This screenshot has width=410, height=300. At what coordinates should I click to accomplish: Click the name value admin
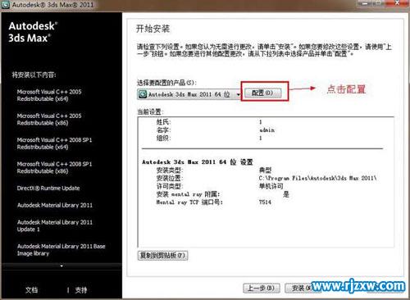[x=267, y=130]
